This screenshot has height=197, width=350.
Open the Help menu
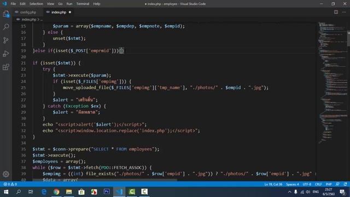[97, 4]
